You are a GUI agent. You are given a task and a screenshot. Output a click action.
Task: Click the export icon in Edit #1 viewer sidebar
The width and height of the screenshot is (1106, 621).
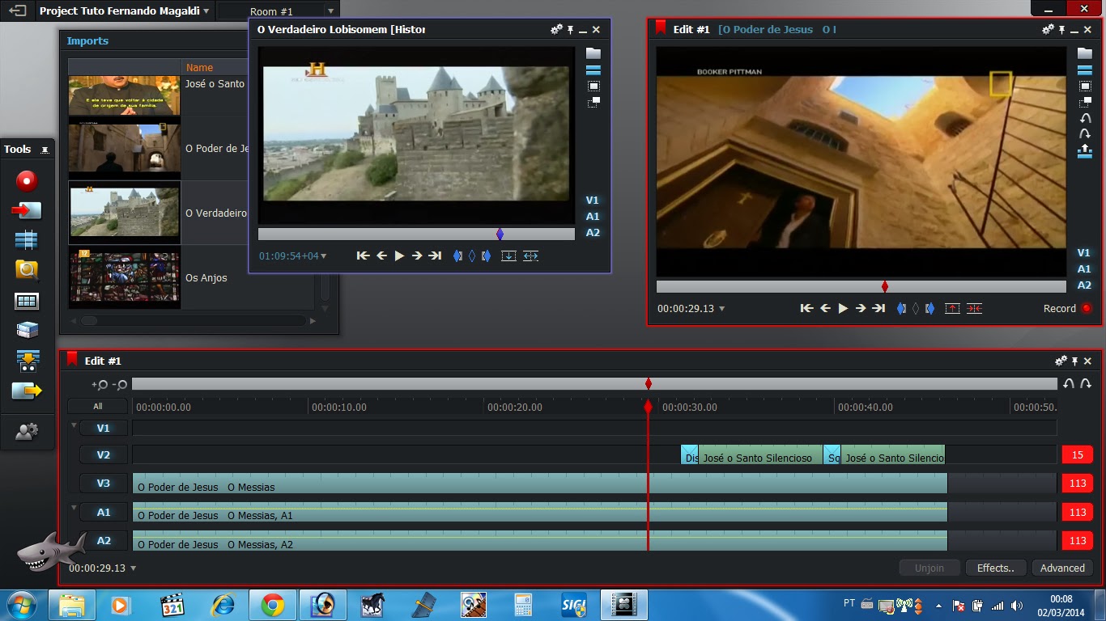pos(1085,151)
